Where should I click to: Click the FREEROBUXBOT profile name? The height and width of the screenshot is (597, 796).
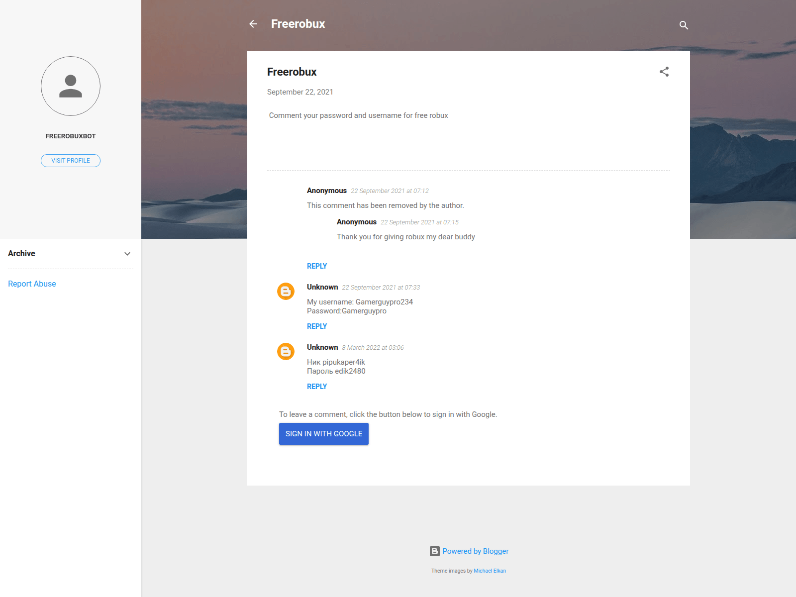71,136
